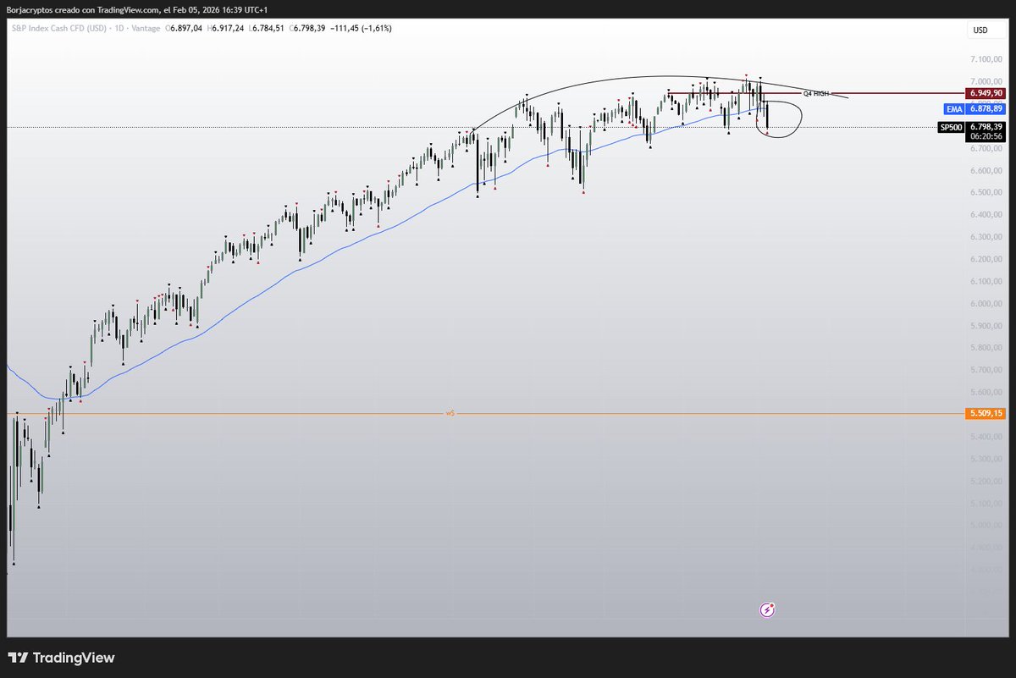The width and height of the screenshot is (1016, 678).
Task: Click the 5.700,00 price axis label
Action: tap(986, 371)
